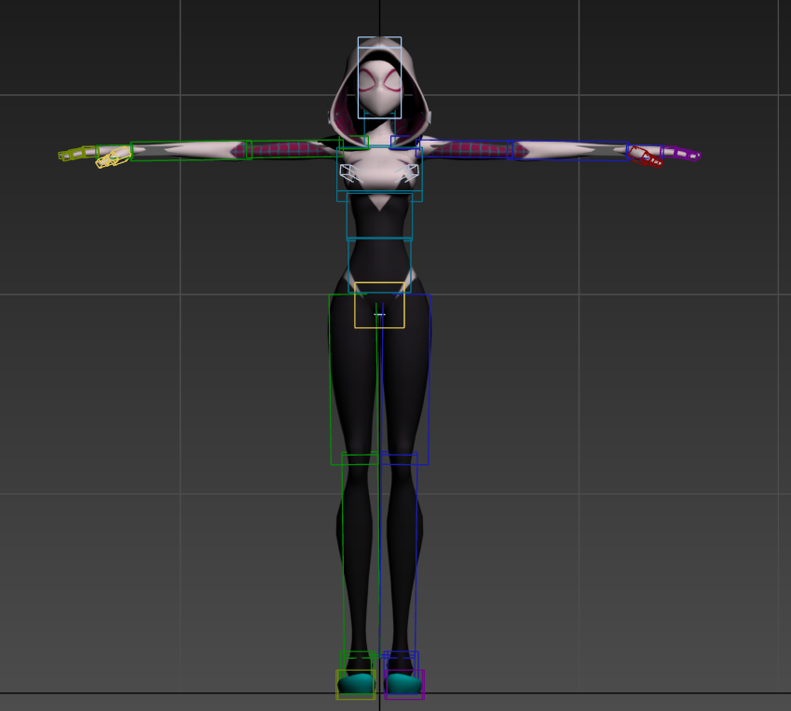Click the green clavicle bone near neck
791x711 pixels.
point(354,143)
